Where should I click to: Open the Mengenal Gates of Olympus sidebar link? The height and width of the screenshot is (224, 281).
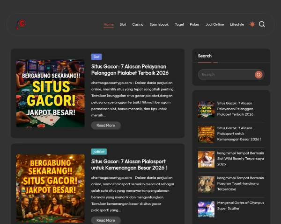point(241,205)
